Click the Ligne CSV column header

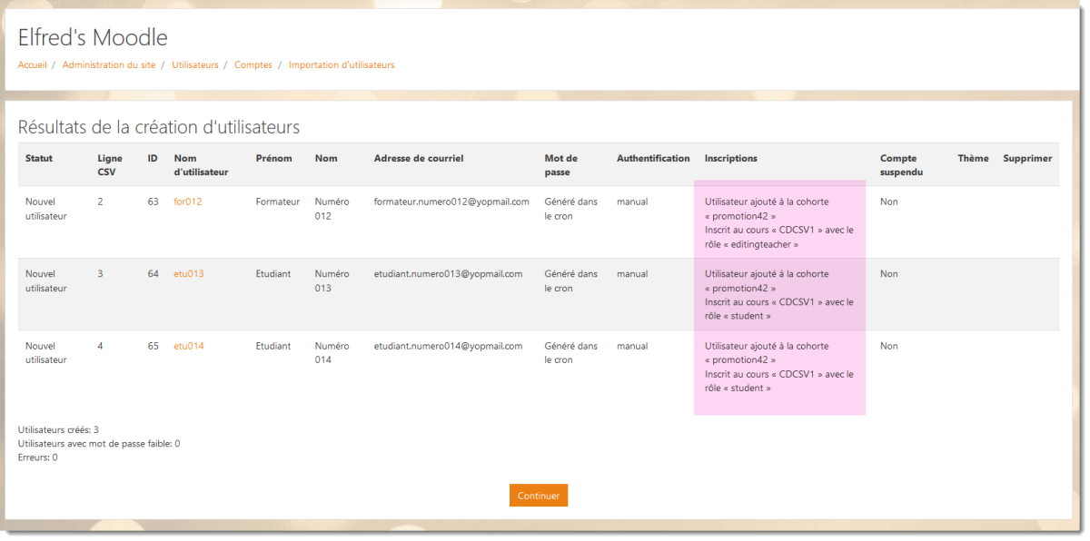tap(110, 165)
